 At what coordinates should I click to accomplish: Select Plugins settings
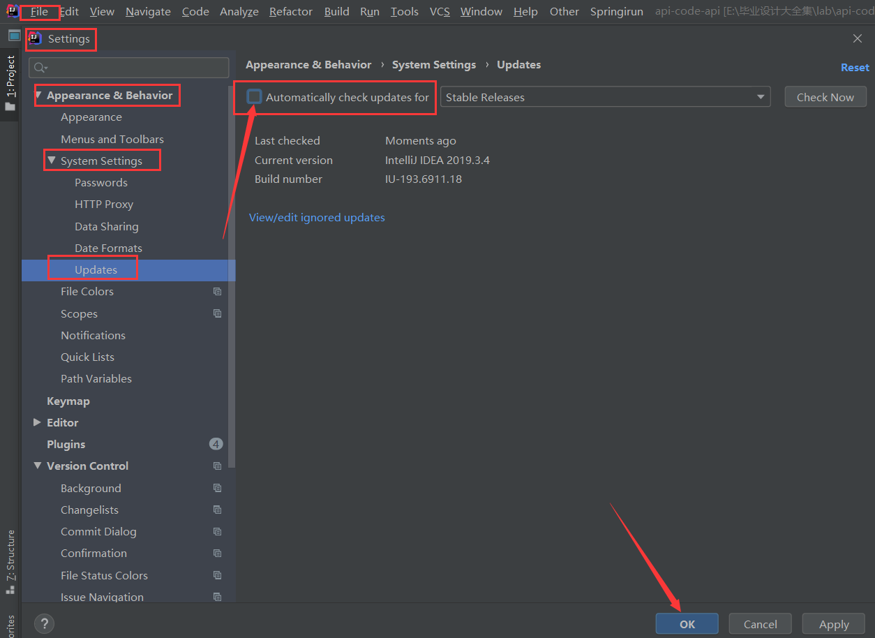[x=66, y=444]
